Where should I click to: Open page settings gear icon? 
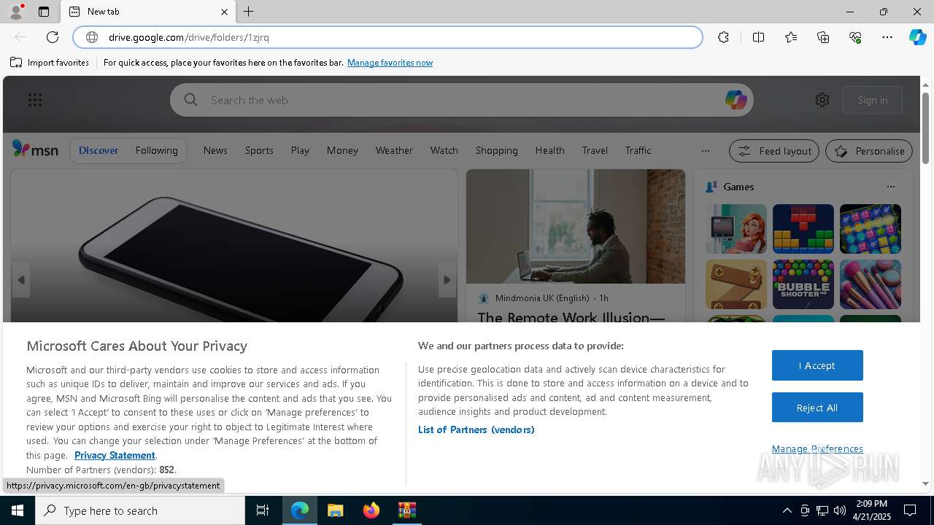(822, 100)
